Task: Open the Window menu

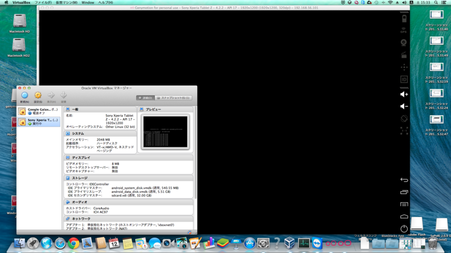Action: pyautogui.click(x=88, y=2)
